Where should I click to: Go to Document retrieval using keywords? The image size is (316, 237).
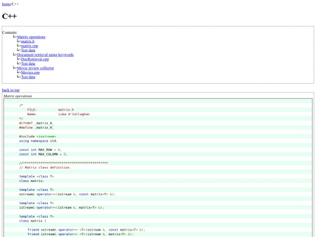[x=45, y=55]
